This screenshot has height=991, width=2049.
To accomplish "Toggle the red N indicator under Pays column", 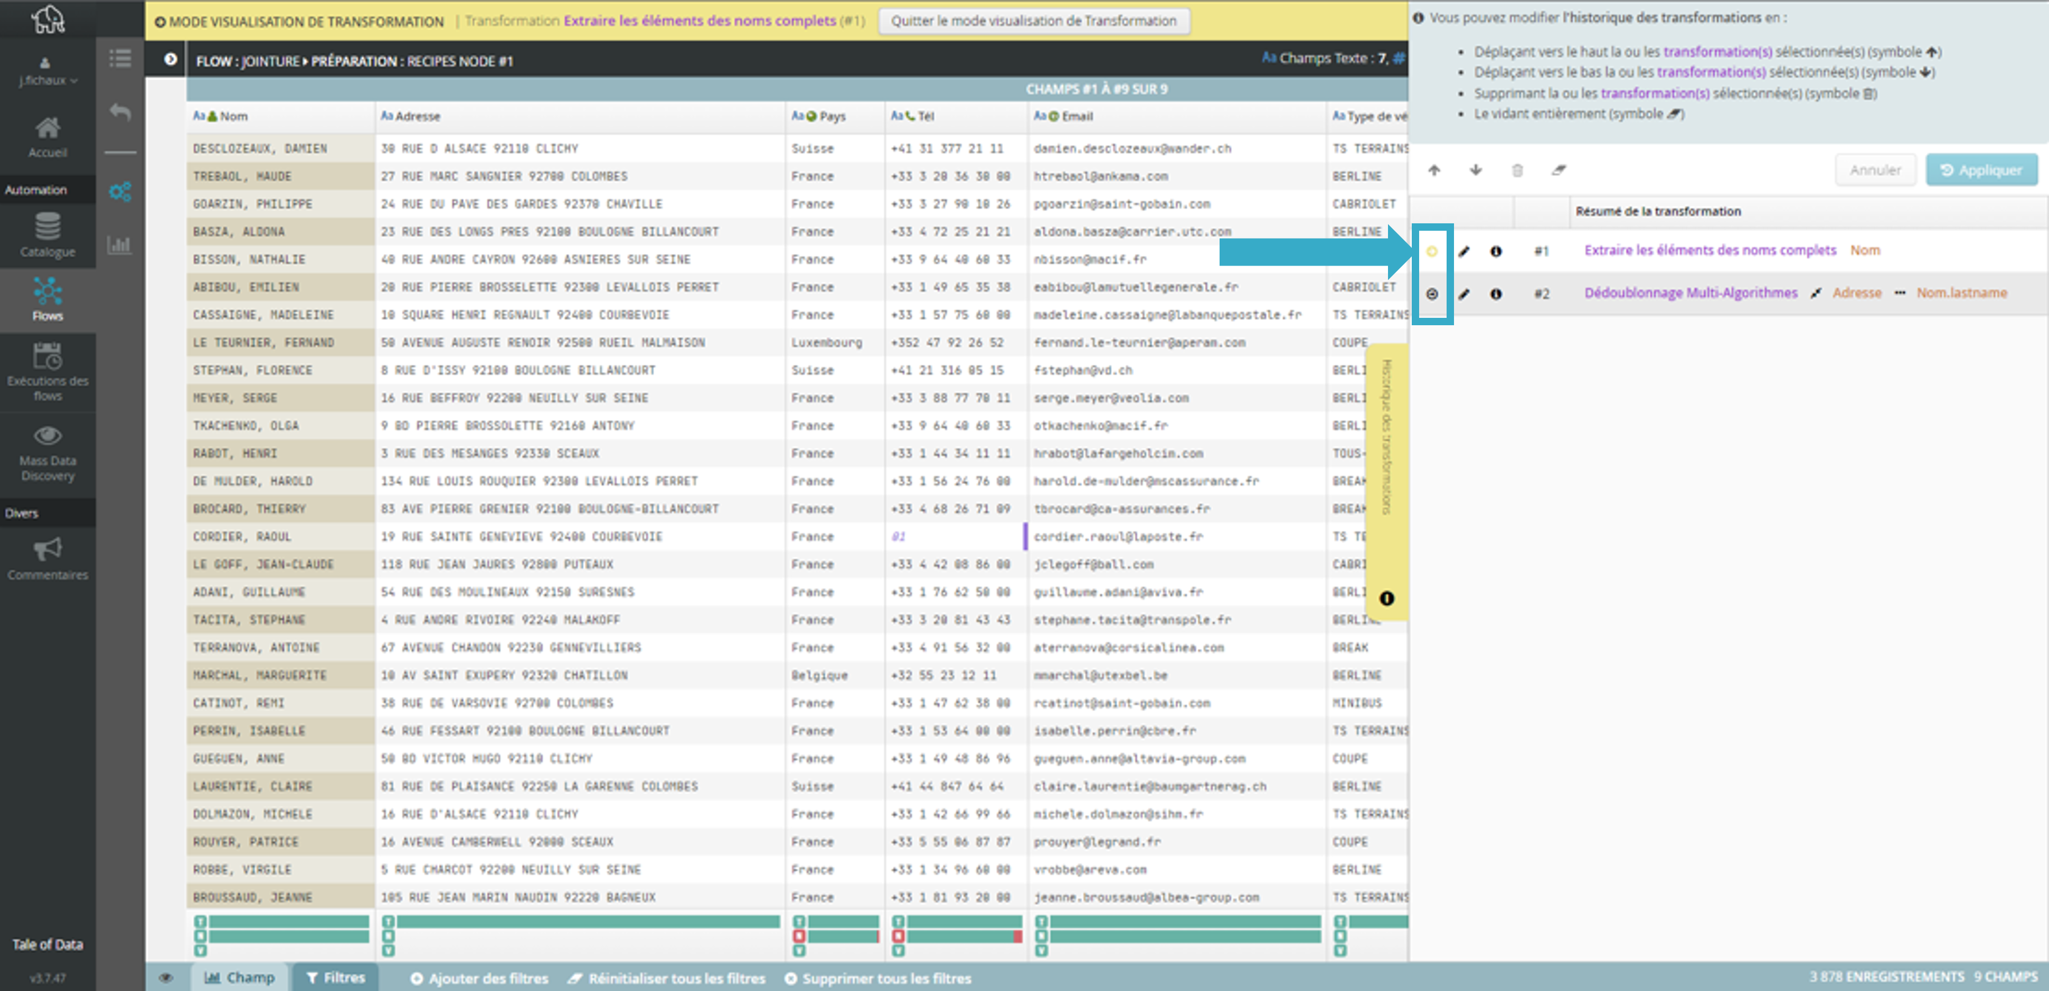I will pyautogui.click(x=799, y=936).
